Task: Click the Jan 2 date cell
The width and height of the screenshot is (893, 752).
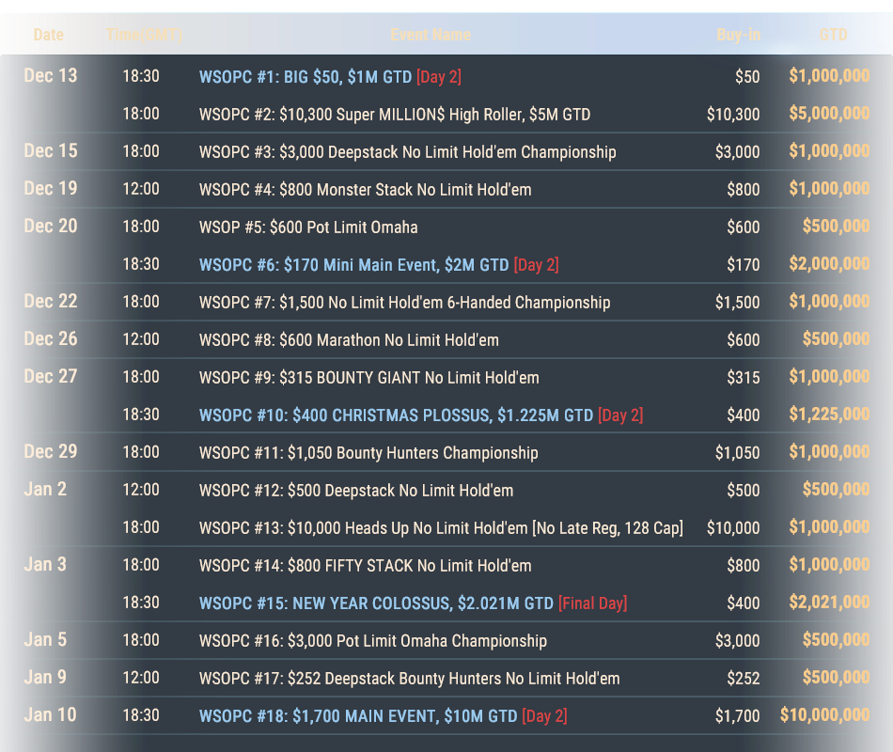Action: point(45,489)
